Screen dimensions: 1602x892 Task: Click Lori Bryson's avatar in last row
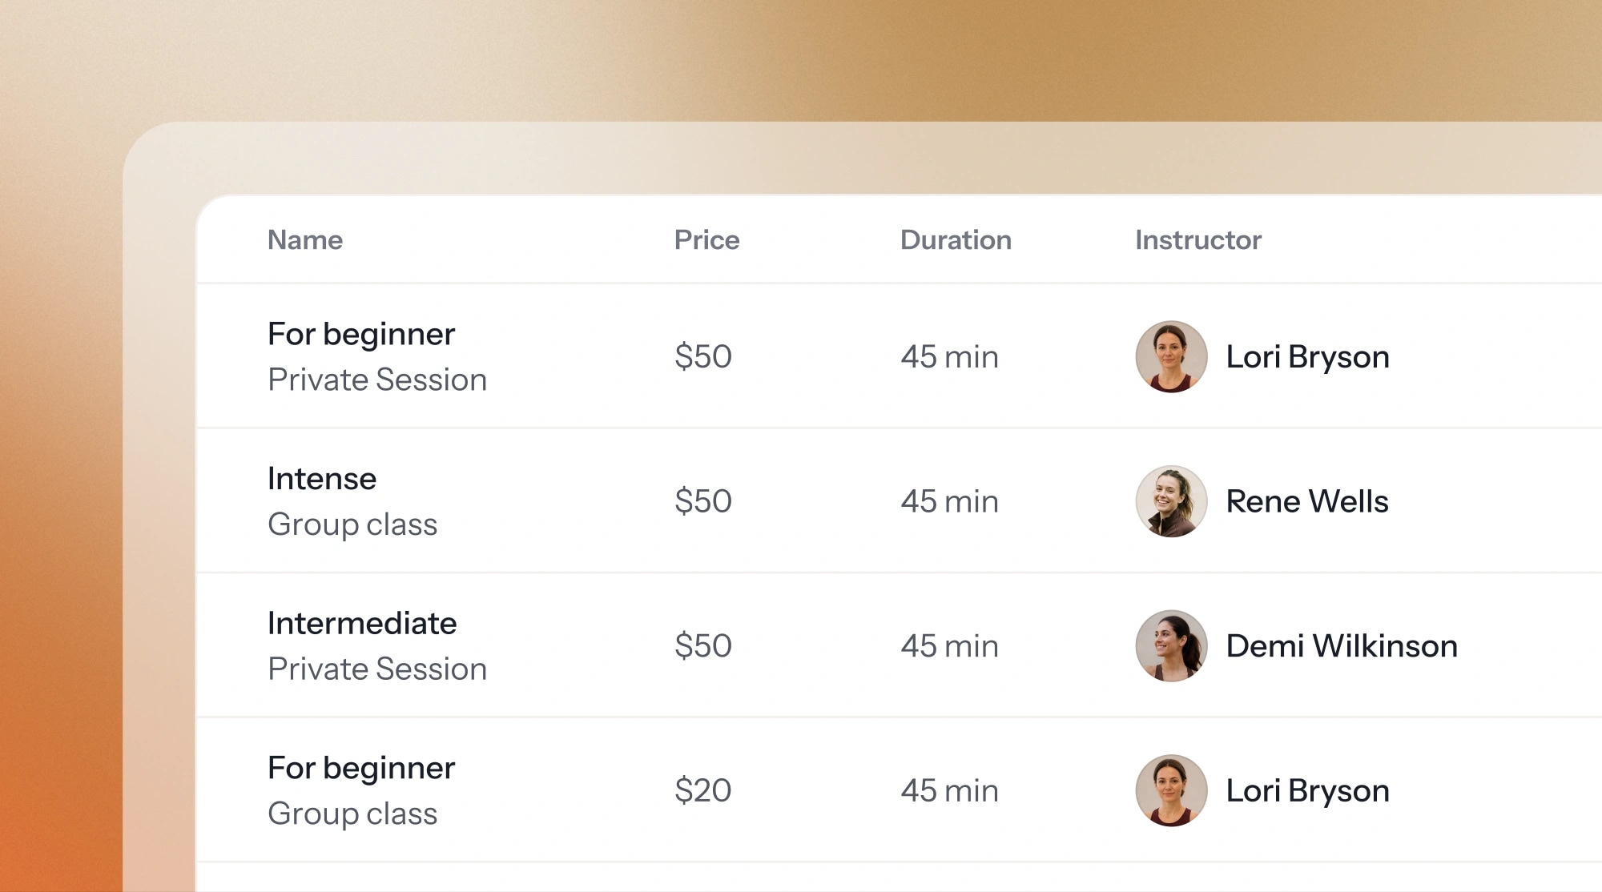point(1171,790)
